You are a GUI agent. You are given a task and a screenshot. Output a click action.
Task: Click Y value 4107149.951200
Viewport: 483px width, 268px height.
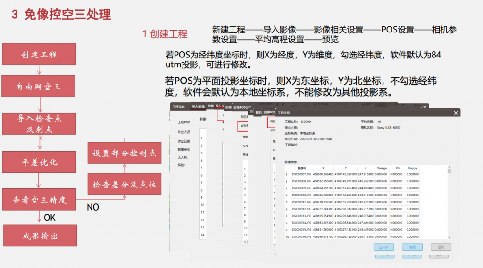coord(346,181)
